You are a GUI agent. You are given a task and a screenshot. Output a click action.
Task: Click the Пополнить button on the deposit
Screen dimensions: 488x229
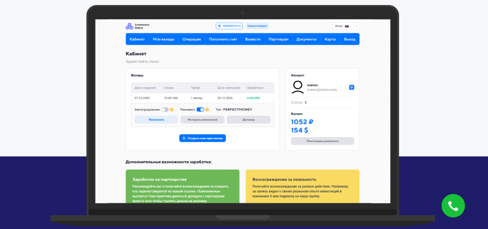156,120
